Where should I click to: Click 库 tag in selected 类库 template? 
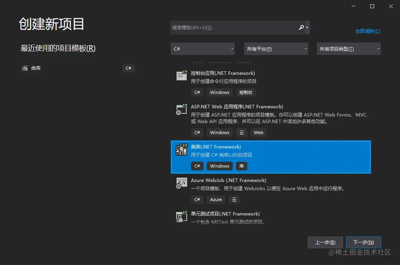click(241, 166)
